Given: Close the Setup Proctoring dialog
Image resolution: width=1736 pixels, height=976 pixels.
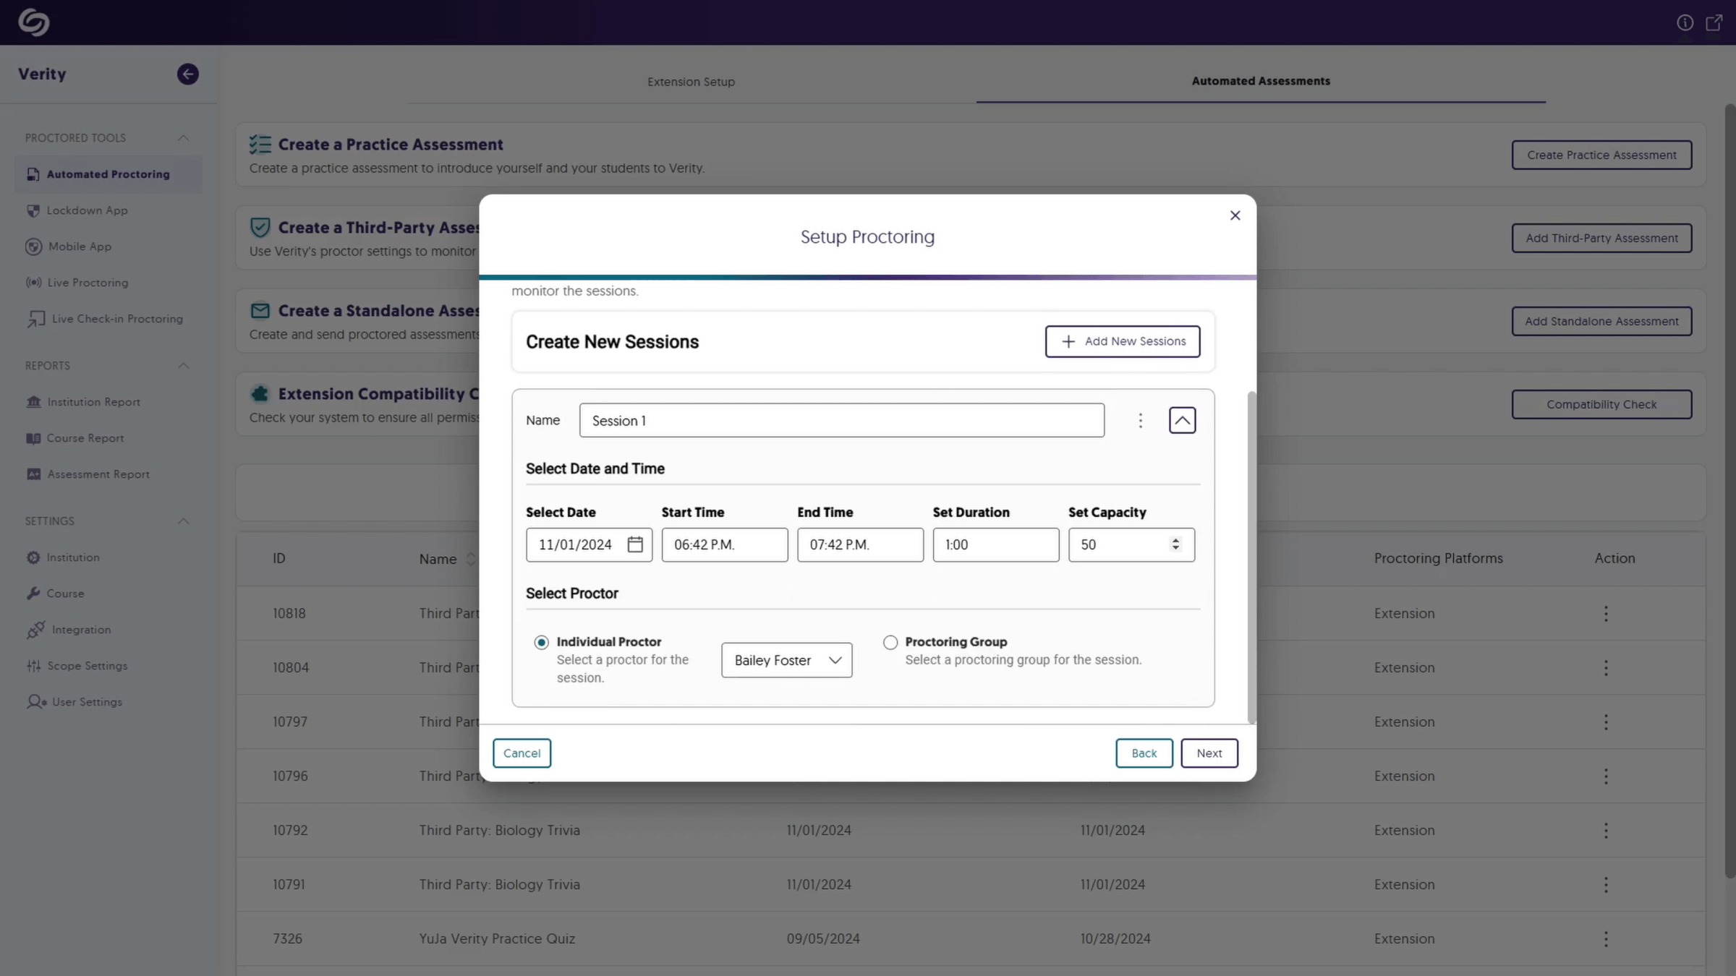Looking at the screenshot, I should (x=1235, y=215).
